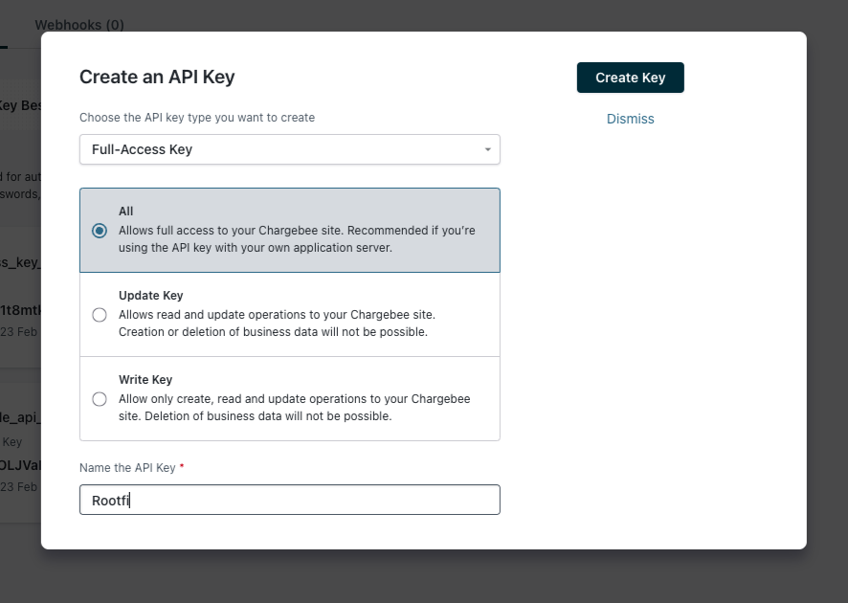Screen dimensions: 848x603
Task: Select the Write Key radio button
Action: pos(100,399)
